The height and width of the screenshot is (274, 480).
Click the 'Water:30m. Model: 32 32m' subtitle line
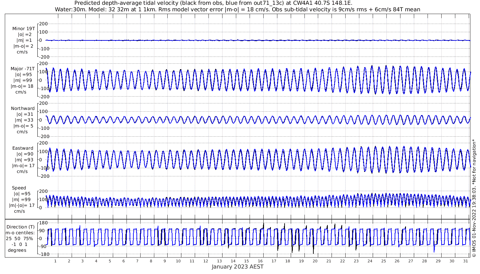click(x=238, y=9)
